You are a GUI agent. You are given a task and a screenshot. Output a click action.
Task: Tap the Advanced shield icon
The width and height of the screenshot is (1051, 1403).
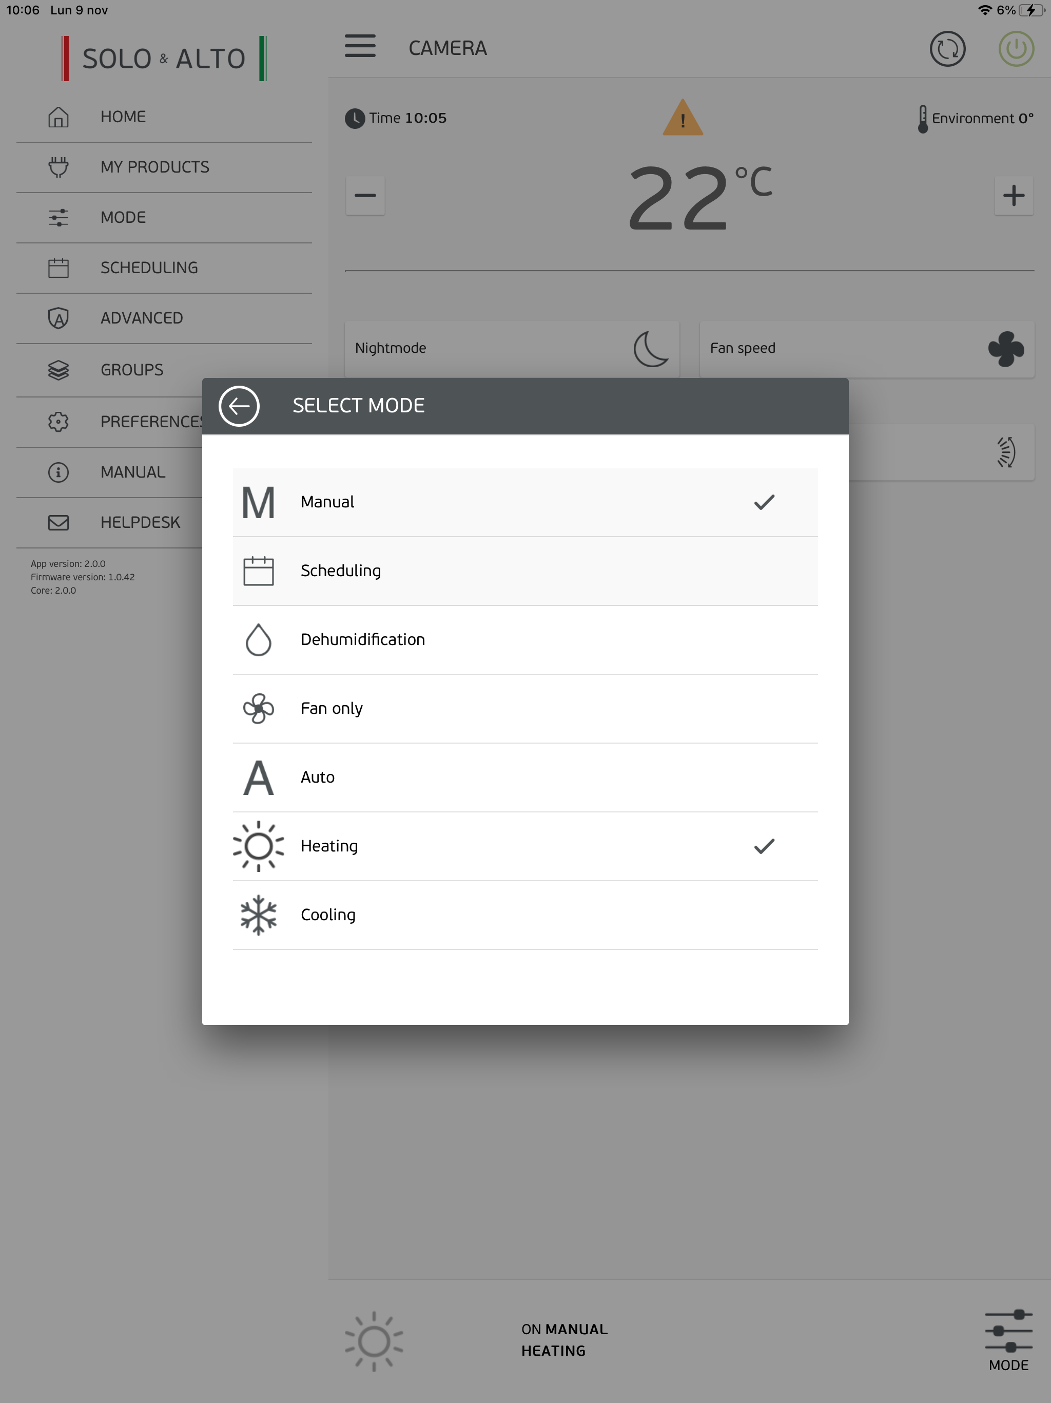59,318
